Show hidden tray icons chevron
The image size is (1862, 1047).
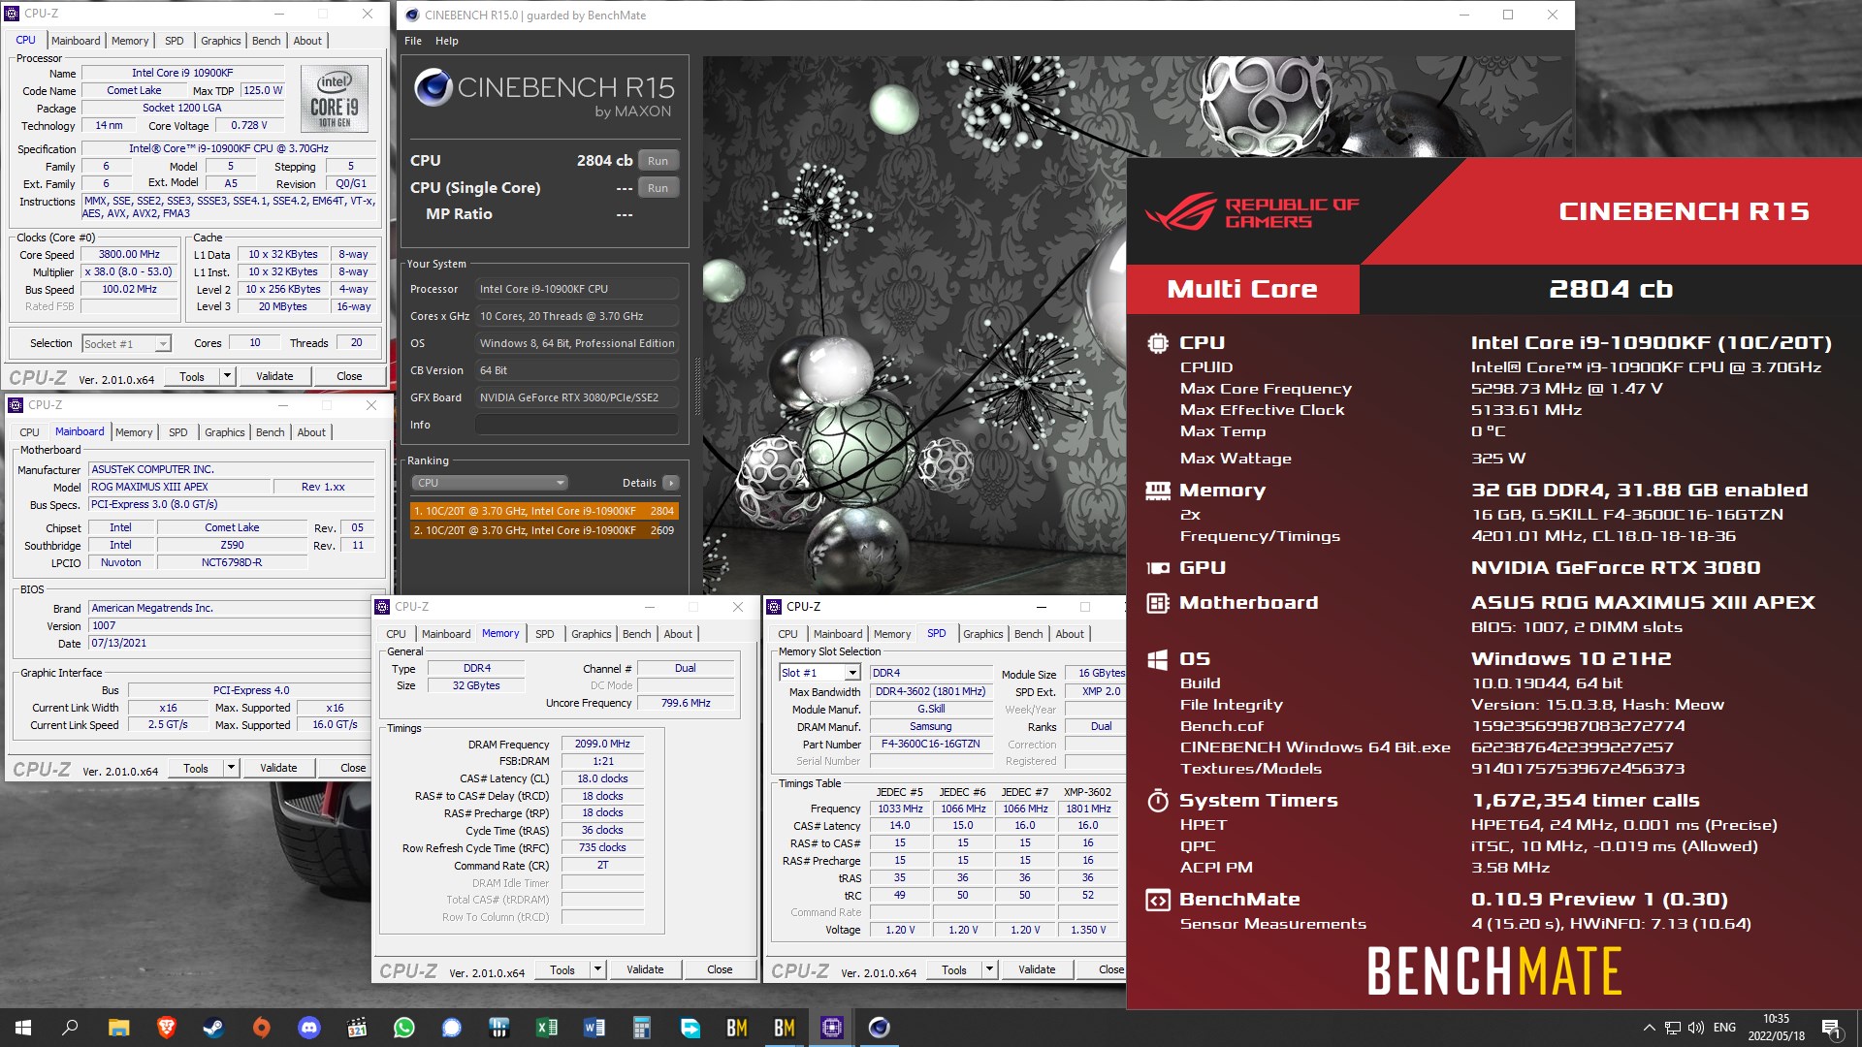pyautogui.click(x=1649, y=1028)
